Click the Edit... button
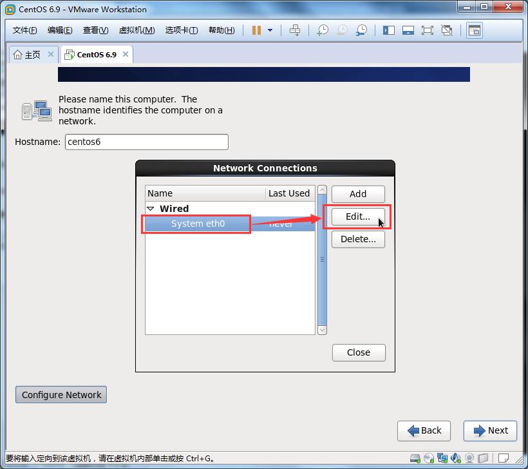The image size is (528, 469). (x=358, y=216)
